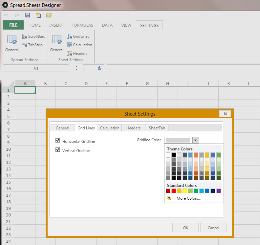
Task: Click the Redo icon in quick toolbar
Action: tap(17, 15)
